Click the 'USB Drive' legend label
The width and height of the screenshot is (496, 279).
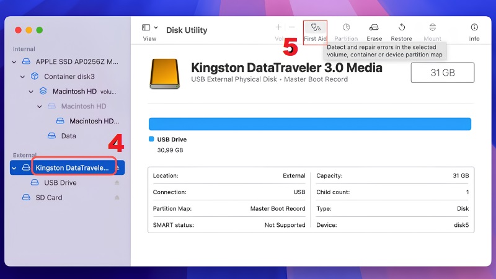[x=172, y=139]
